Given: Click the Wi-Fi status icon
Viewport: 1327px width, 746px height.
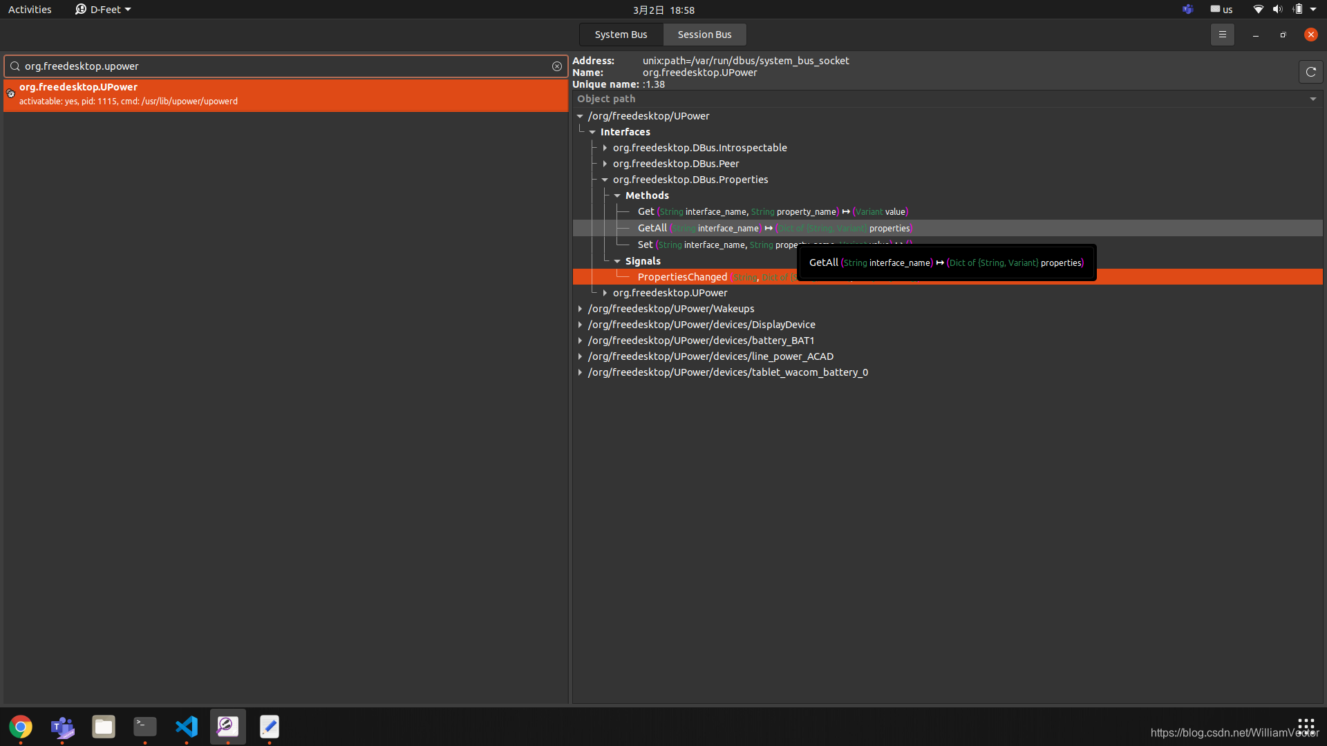Looking at the screenshot, I should (1259, 10).
